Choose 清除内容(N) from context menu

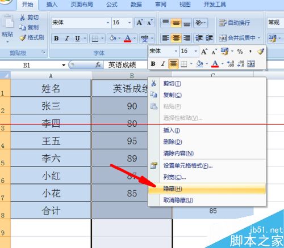(207, 153)
